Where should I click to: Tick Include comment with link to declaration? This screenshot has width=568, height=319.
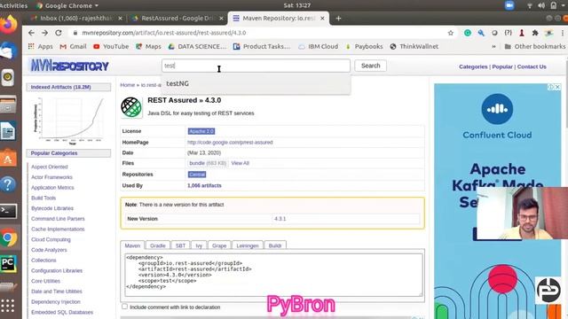(124, 307)
